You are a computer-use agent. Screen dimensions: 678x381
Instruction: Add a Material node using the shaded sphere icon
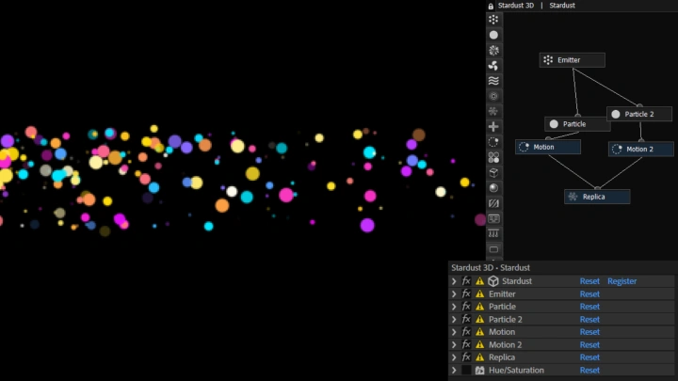point(493,188)
